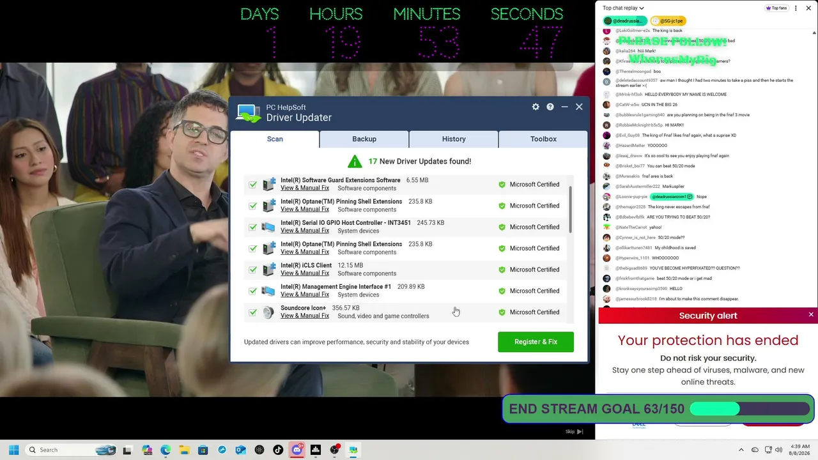The image size is (818, 460).
Task: Show hidden icons in the system tray
Action: pyautogui.click(x=741, y=450)
